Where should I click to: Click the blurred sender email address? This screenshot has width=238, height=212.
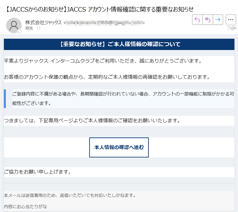105,23
